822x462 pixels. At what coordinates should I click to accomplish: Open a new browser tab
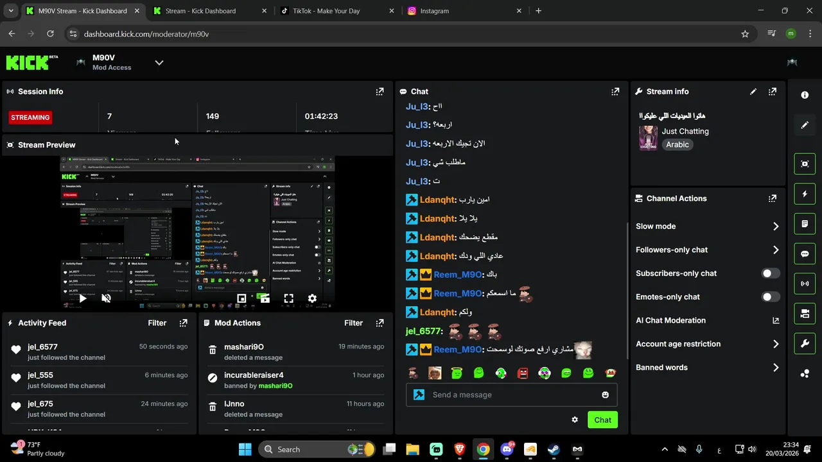coord(538,11)
